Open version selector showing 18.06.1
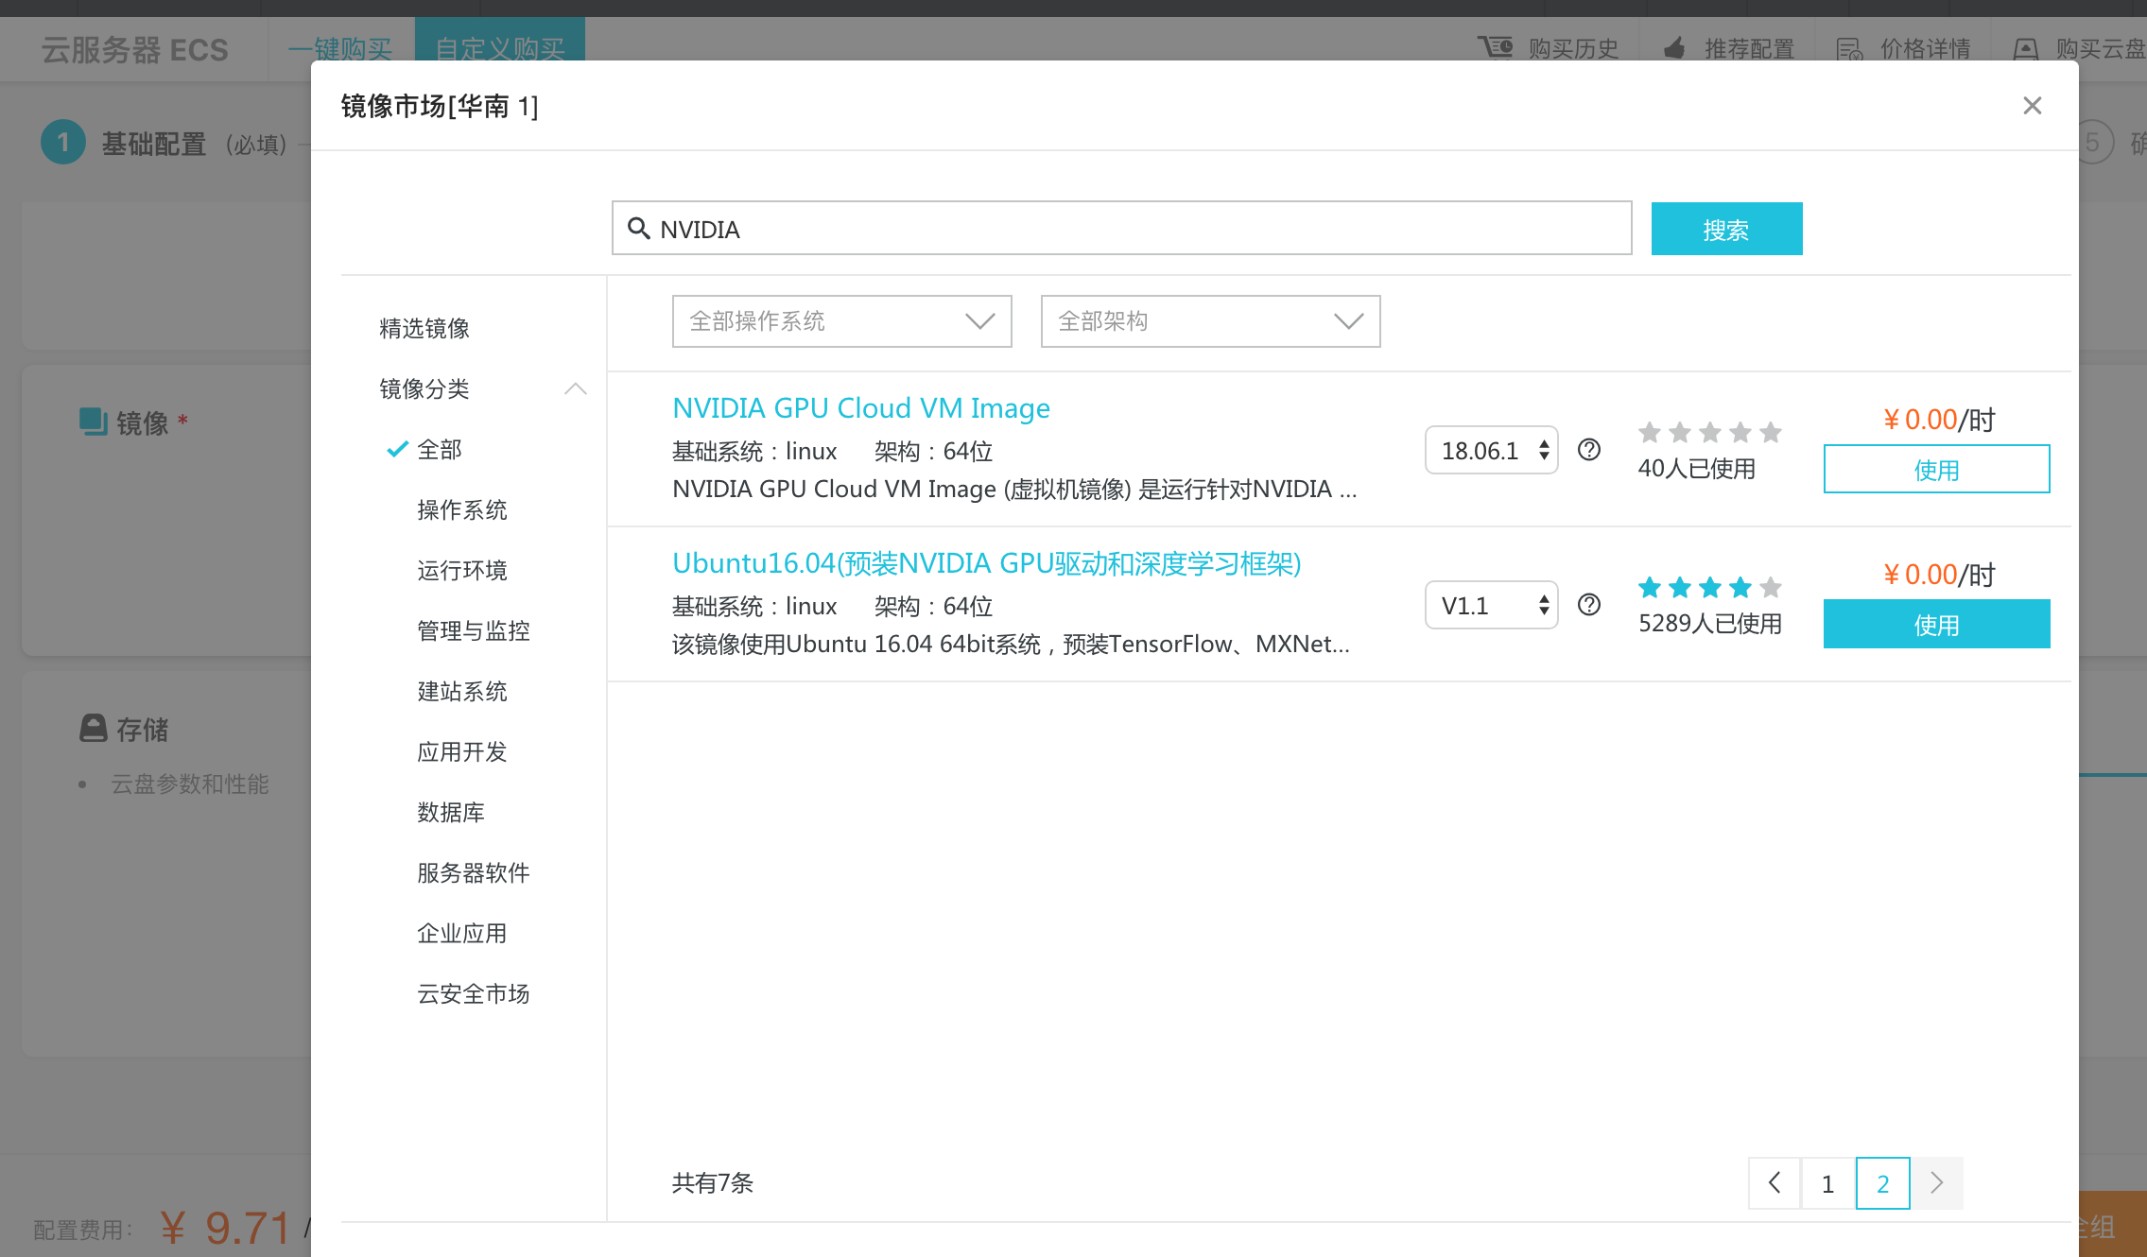This screenshot has width=2147, height=1257. pyautogui.click(x=1492, y=450)
